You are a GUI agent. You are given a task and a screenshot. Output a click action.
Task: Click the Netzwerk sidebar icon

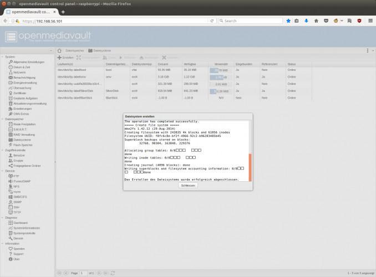(11, 73)
